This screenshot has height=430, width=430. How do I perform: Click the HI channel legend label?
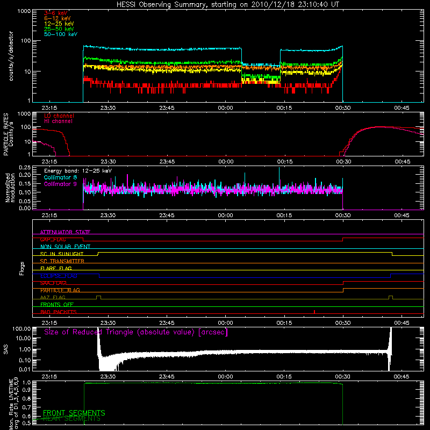58,121
